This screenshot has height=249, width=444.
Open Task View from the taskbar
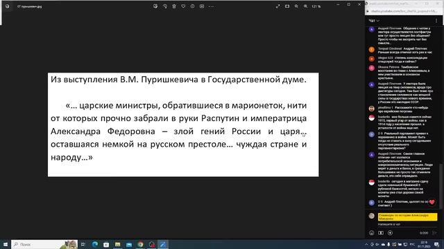pyautogui.click(x=83, y=244)
